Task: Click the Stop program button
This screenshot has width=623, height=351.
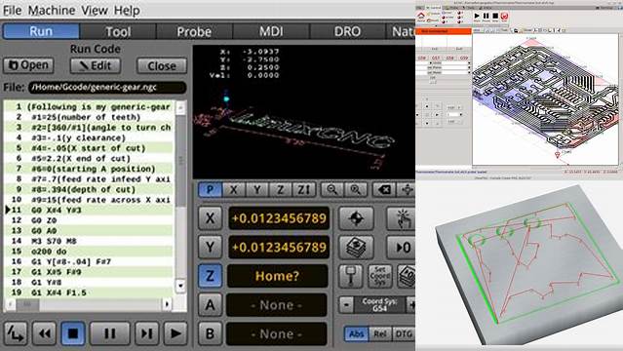Action: coord(73,333)
